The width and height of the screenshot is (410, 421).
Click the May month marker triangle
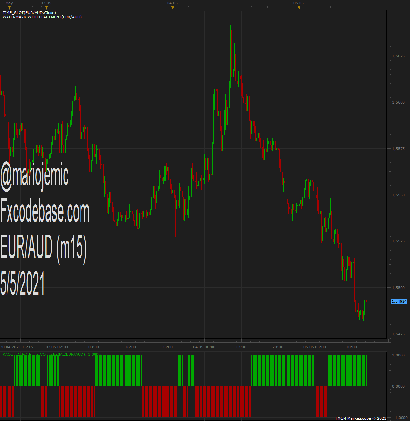coord(9,8)
